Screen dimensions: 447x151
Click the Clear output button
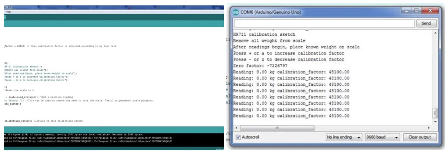tap(420, 137)
